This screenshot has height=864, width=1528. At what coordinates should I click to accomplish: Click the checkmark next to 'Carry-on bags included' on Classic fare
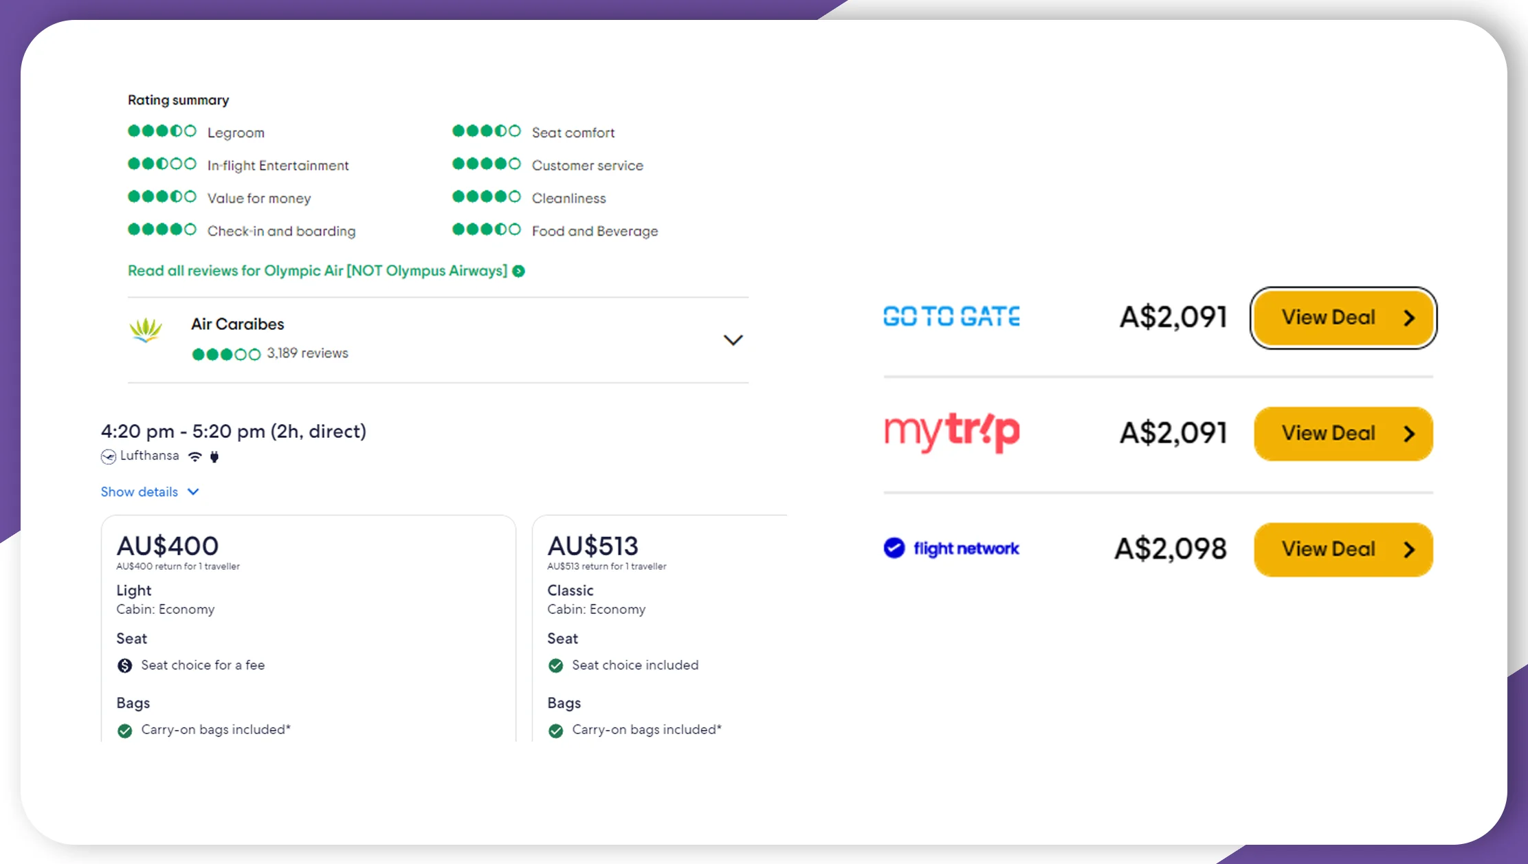555,730
